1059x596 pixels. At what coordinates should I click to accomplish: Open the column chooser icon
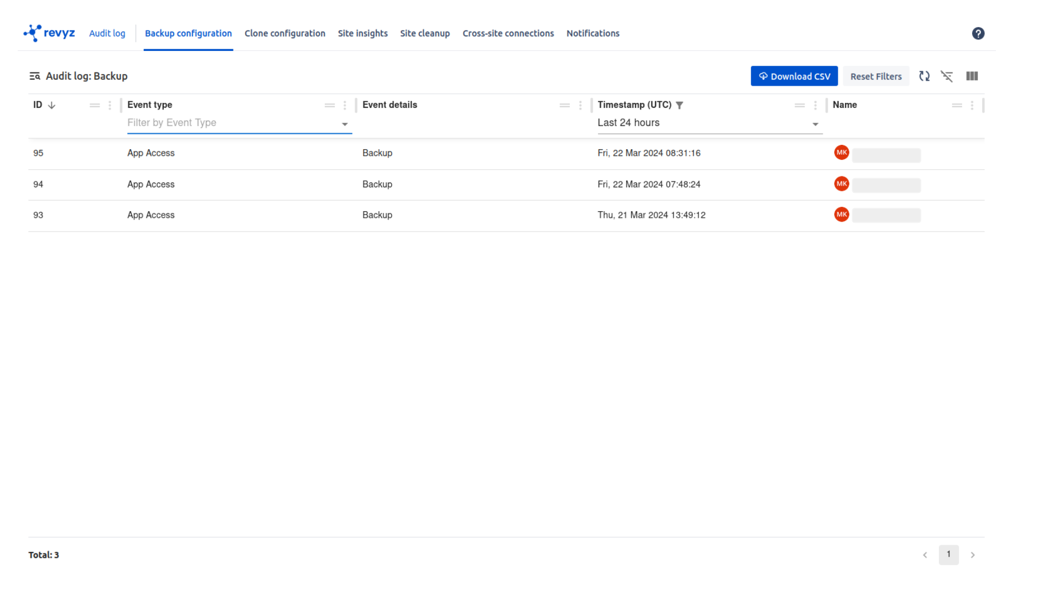tap(972, 76)
